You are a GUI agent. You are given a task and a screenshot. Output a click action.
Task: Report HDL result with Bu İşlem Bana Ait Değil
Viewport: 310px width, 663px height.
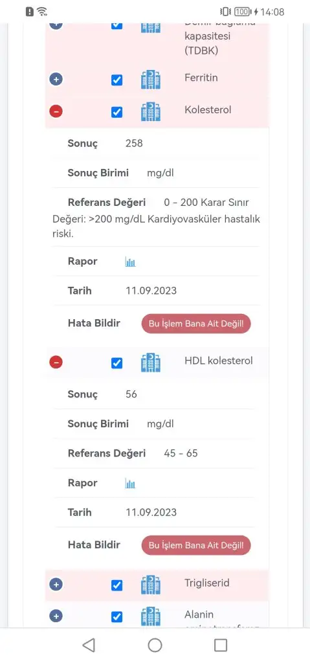[x=196, y=545]
